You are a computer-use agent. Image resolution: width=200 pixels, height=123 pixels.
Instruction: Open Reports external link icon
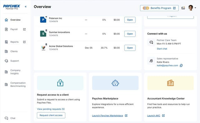pos(24,42)
